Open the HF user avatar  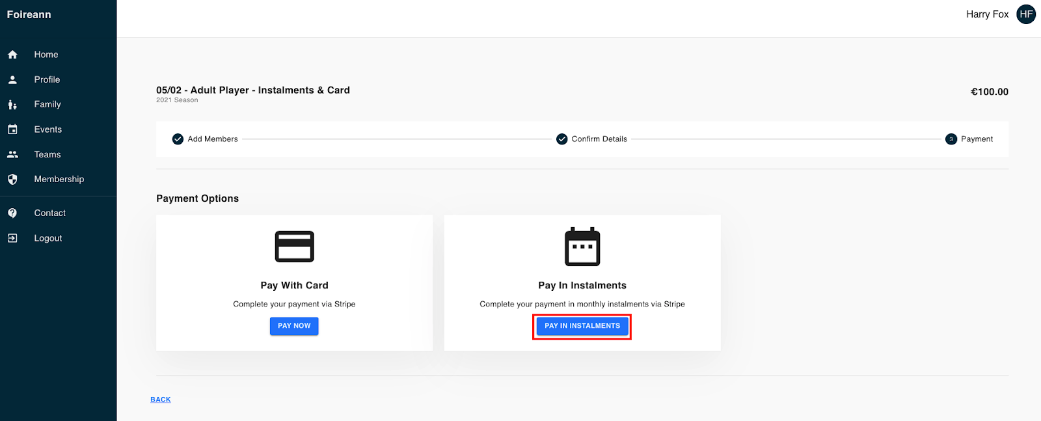[1026, 14]
